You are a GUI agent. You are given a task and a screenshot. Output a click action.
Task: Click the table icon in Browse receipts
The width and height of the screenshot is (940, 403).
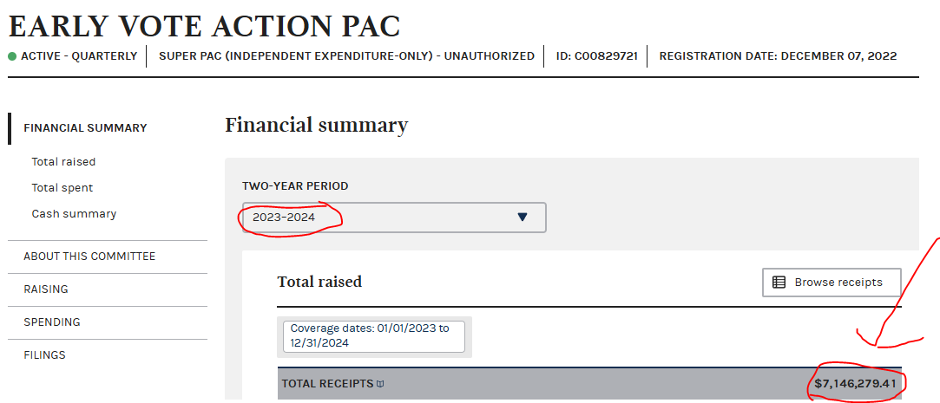779,283
